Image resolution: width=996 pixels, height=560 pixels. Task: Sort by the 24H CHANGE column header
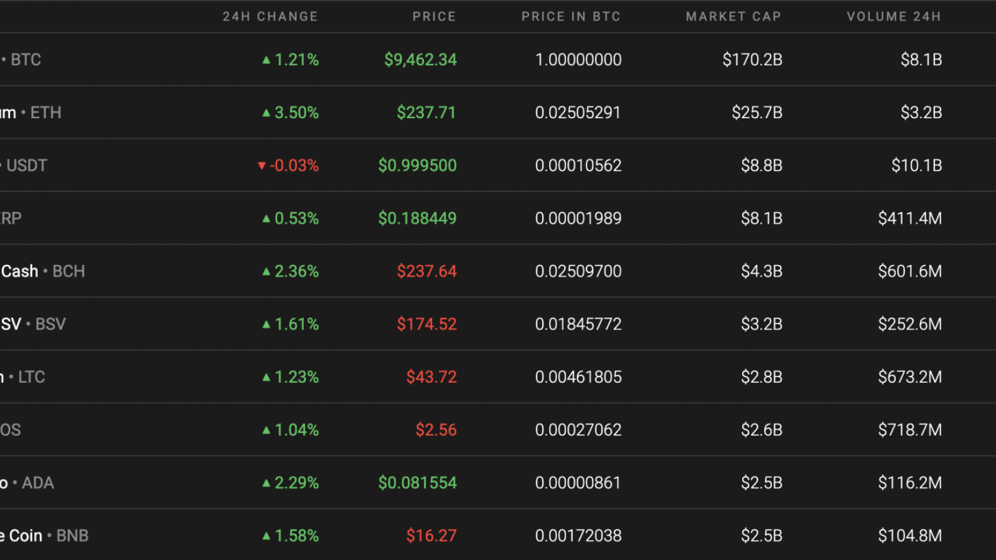coord(270,17)
